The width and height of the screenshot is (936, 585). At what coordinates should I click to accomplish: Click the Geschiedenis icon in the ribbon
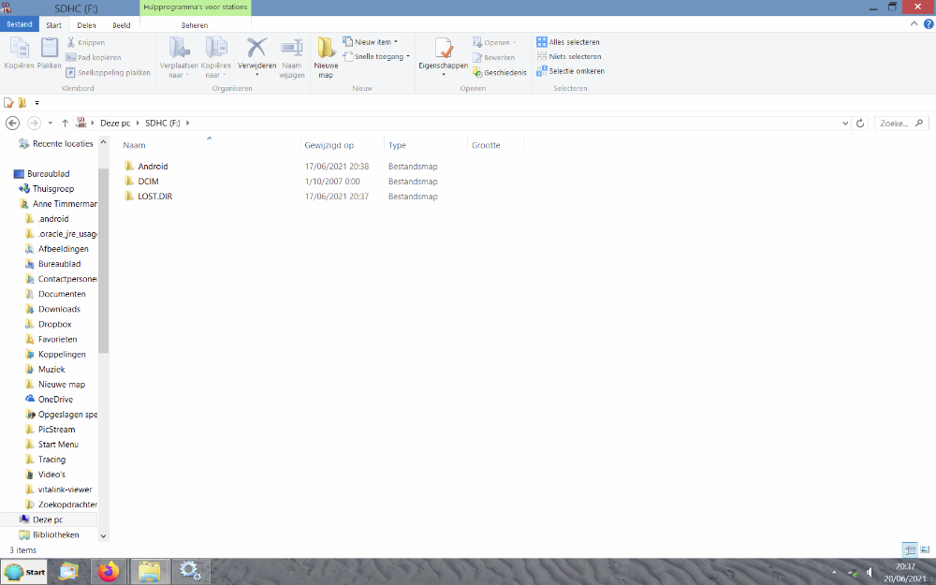pyautogui.click(x=500, y=72)
